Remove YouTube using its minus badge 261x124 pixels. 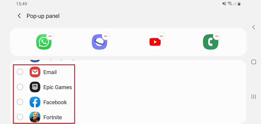pos(161,36)
